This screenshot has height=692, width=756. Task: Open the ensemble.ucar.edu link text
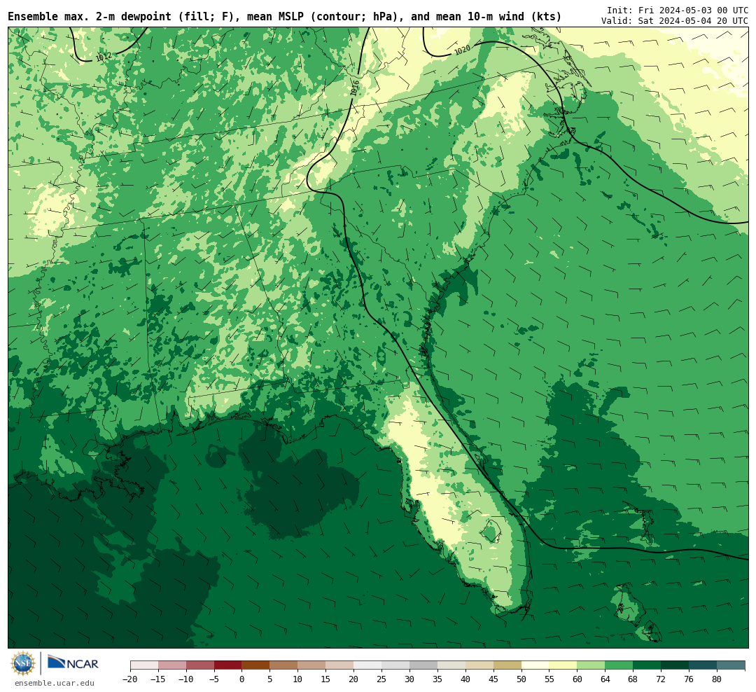55,683
